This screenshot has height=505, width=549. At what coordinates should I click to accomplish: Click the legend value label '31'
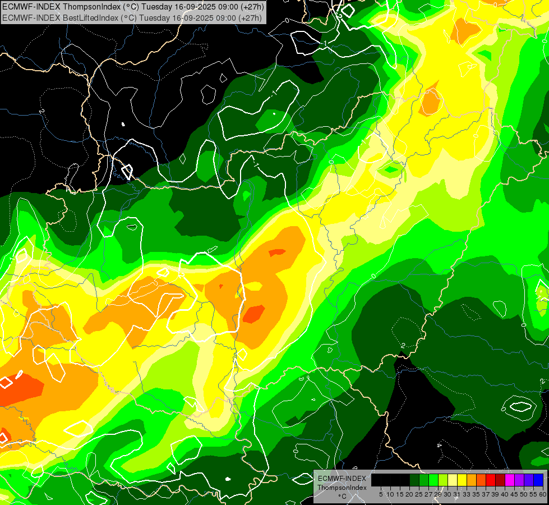[457, 494]
